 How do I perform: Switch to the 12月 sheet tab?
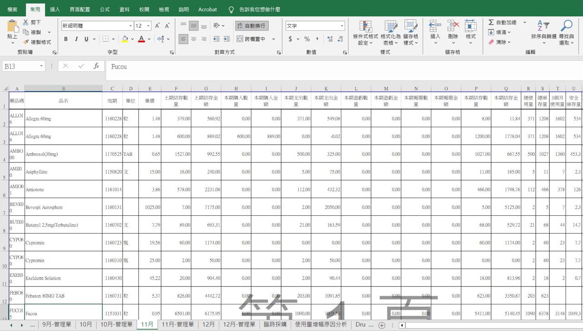click(x=209, y=325)
